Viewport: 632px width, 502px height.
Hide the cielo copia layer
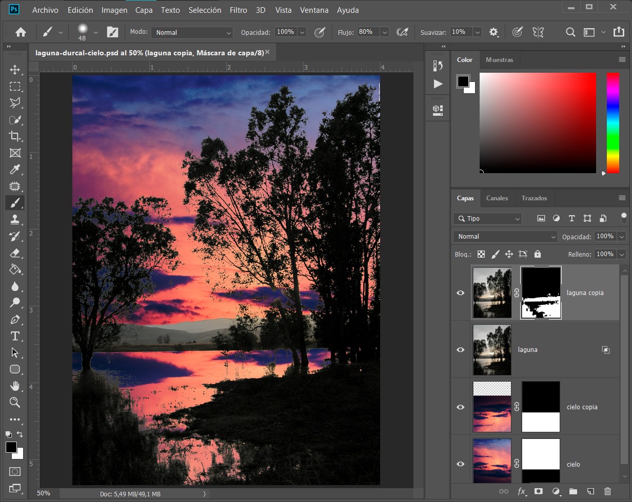point(461,407)
